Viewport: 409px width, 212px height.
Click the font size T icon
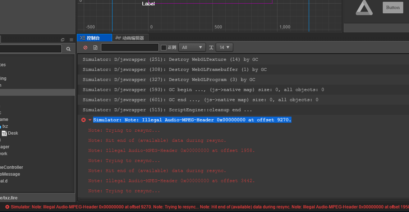coord(211,48)
